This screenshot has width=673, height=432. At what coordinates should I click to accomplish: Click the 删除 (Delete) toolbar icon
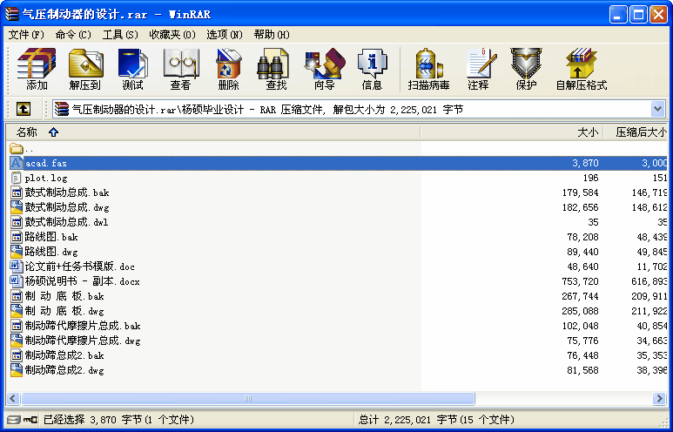(228, 70)
